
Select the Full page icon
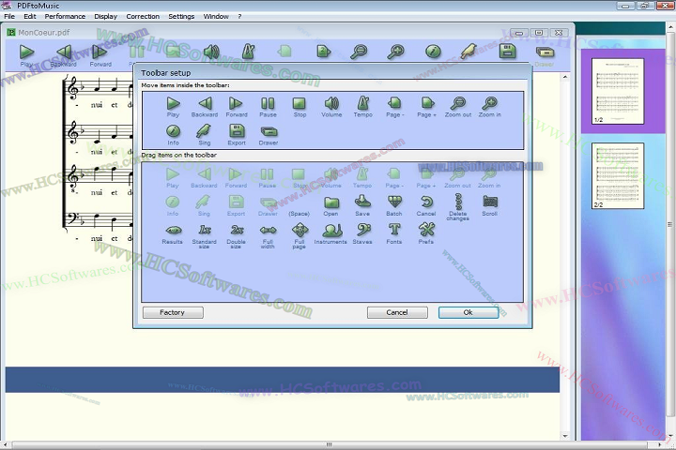(300, 230)
